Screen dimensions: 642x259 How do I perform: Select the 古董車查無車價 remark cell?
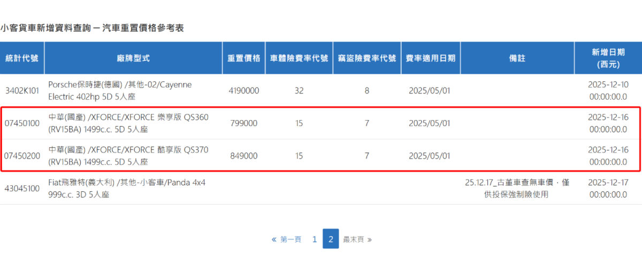click(517, 189)
